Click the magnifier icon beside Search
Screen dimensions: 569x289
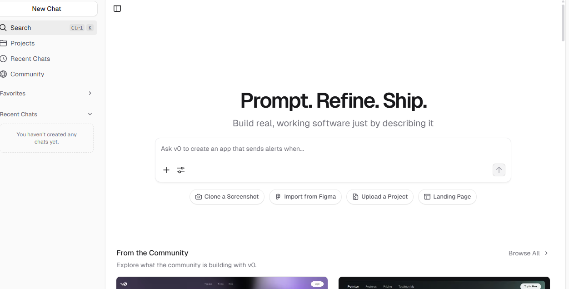pyautogui.click(x=3, y=28)
